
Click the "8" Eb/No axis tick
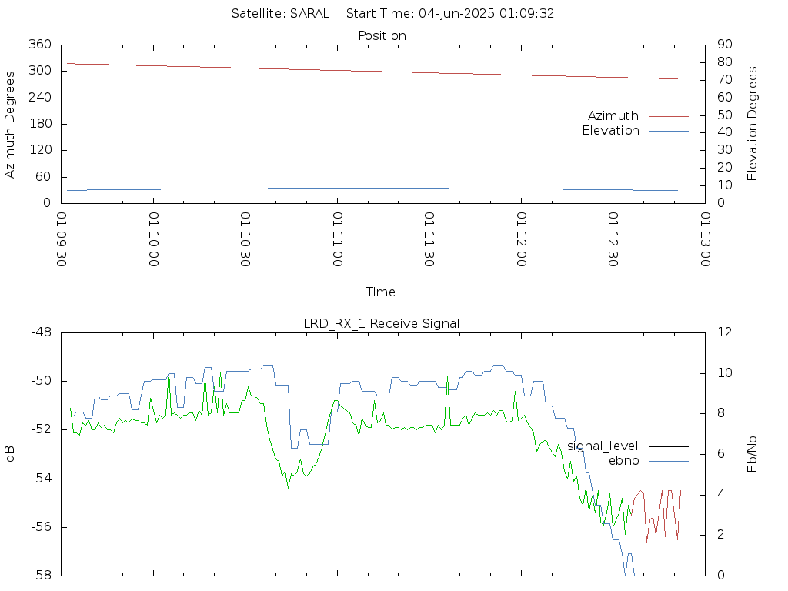pyautogui.click(x=721, y=413)
